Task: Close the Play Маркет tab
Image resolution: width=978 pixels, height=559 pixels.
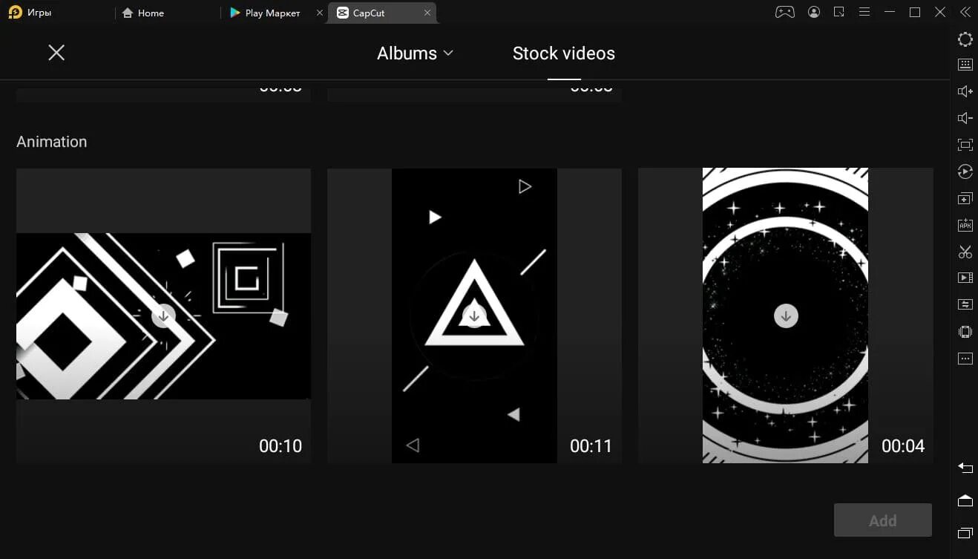Action: coord(320,13)
